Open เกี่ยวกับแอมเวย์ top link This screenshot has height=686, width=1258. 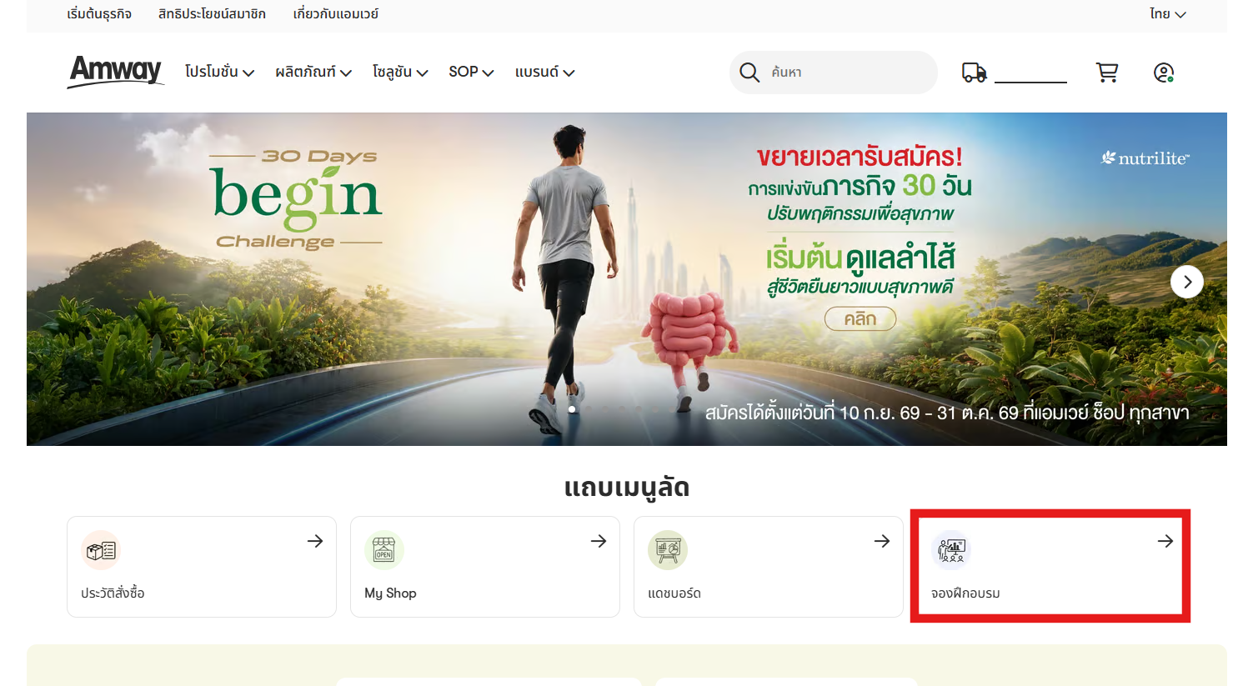(336, 14)
